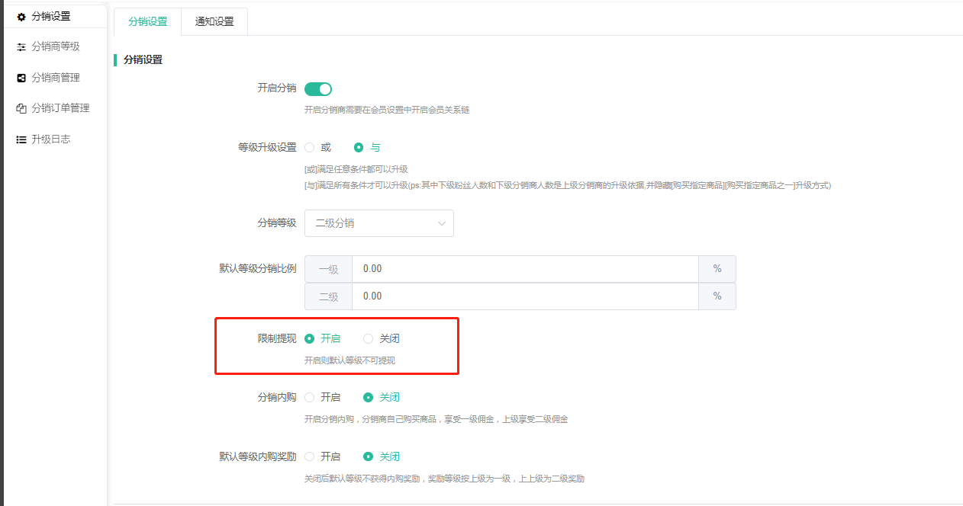Viewport: 963px width, 506px height.
Task: Choose 关闭 for 限制提现
Action: pyautogui.click(x=369, y=338)
